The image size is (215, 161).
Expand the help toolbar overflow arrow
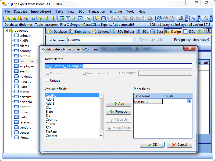[199, 18]
